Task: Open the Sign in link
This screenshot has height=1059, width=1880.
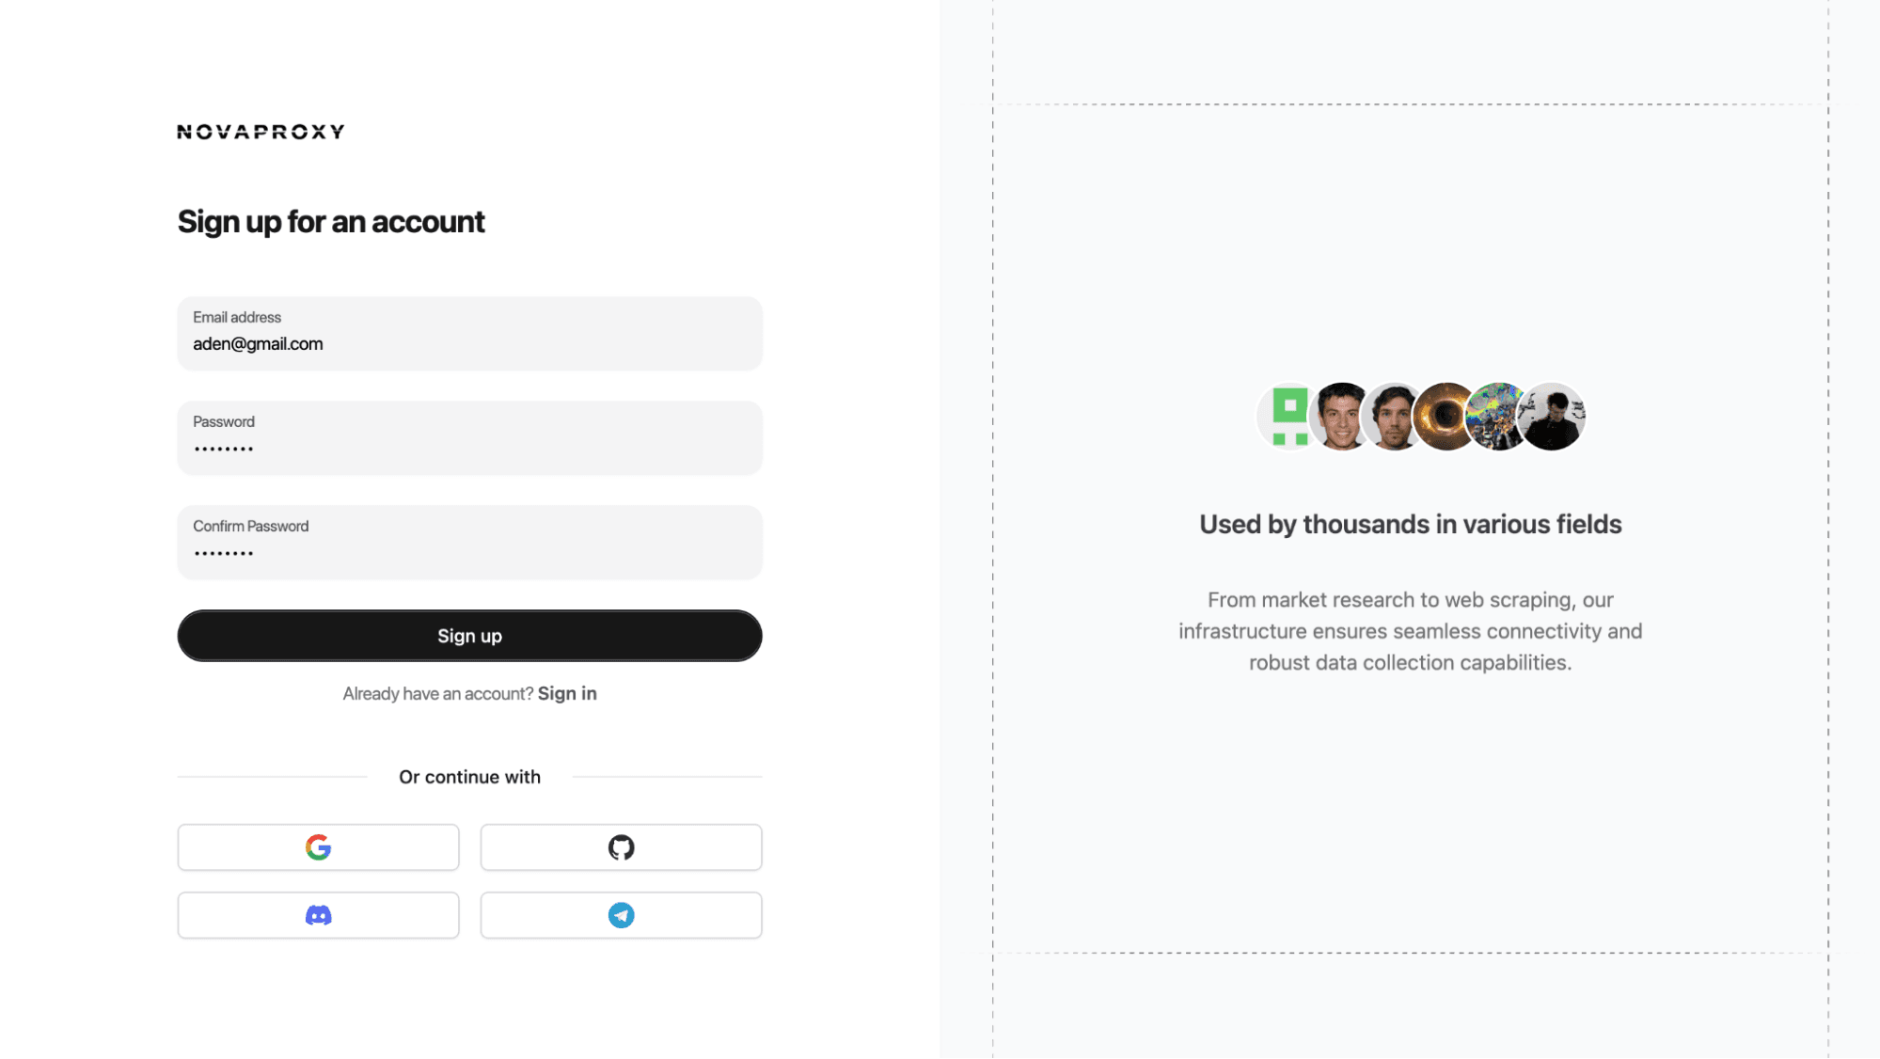Action: point(567,693)
